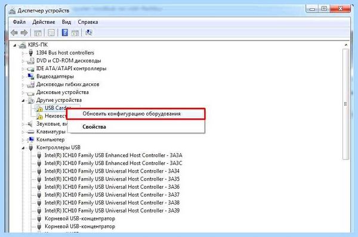
Task: Click the Back arrow toolbar icon
Action: coord(14,33)
